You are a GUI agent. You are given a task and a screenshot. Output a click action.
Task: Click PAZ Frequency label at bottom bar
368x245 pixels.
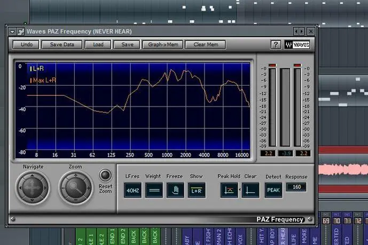pyautogui.click(x=280, y=219)
